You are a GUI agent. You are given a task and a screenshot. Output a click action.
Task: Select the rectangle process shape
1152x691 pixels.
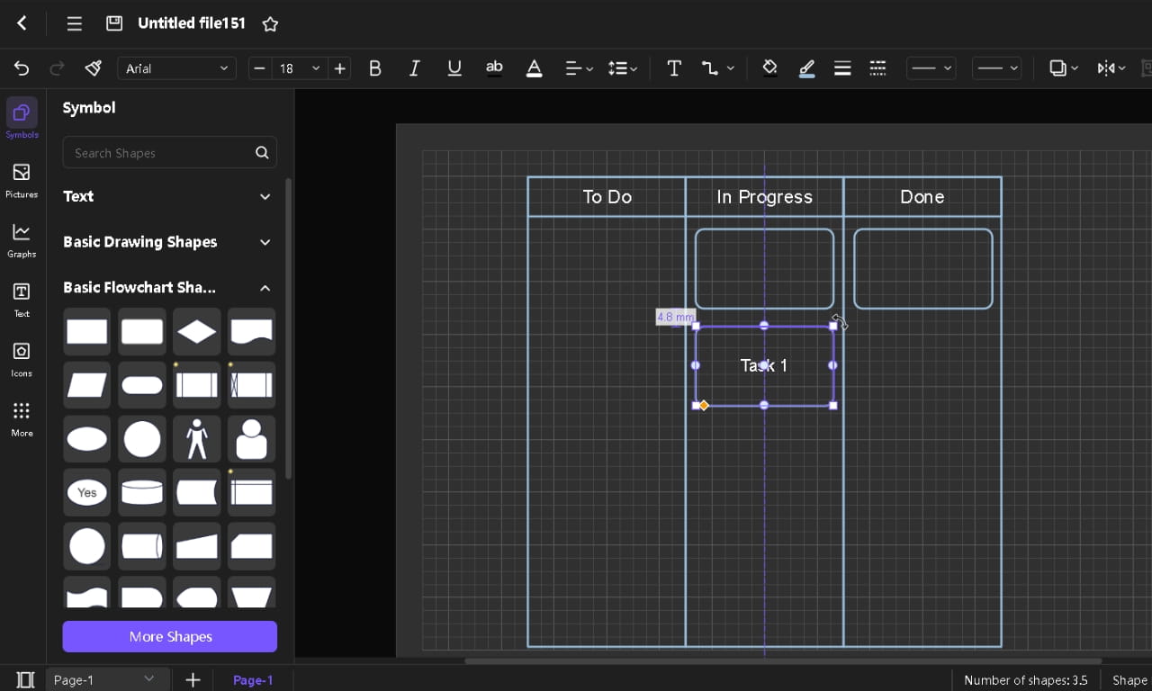click(x=87, y=331)
